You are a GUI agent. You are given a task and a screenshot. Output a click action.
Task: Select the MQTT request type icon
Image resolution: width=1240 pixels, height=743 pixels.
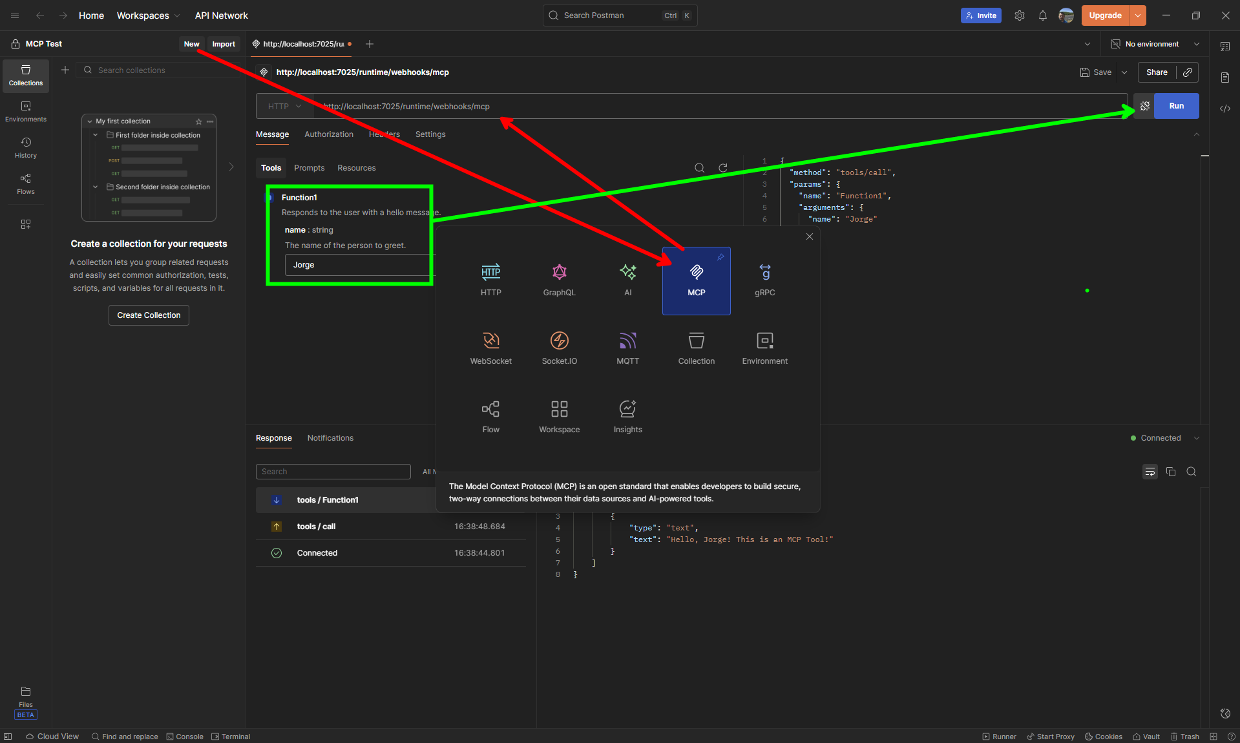point(627,348)
